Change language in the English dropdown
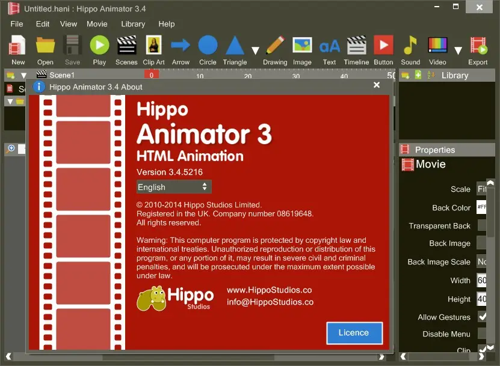The height and width of the screenshot is (366, 500). 174,187
